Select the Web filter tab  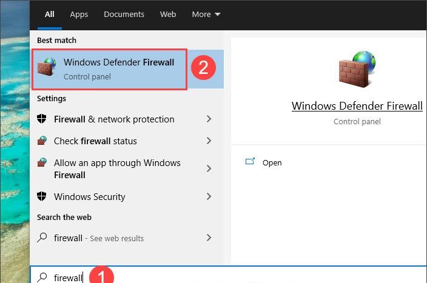click(168, 14)
